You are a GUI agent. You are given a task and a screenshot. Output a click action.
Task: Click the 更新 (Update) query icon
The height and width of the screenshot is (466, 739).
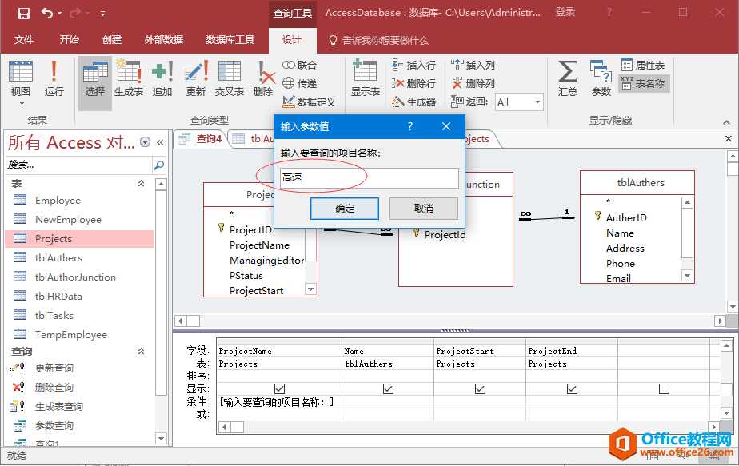pyautogui.click(x=196, y=78)
